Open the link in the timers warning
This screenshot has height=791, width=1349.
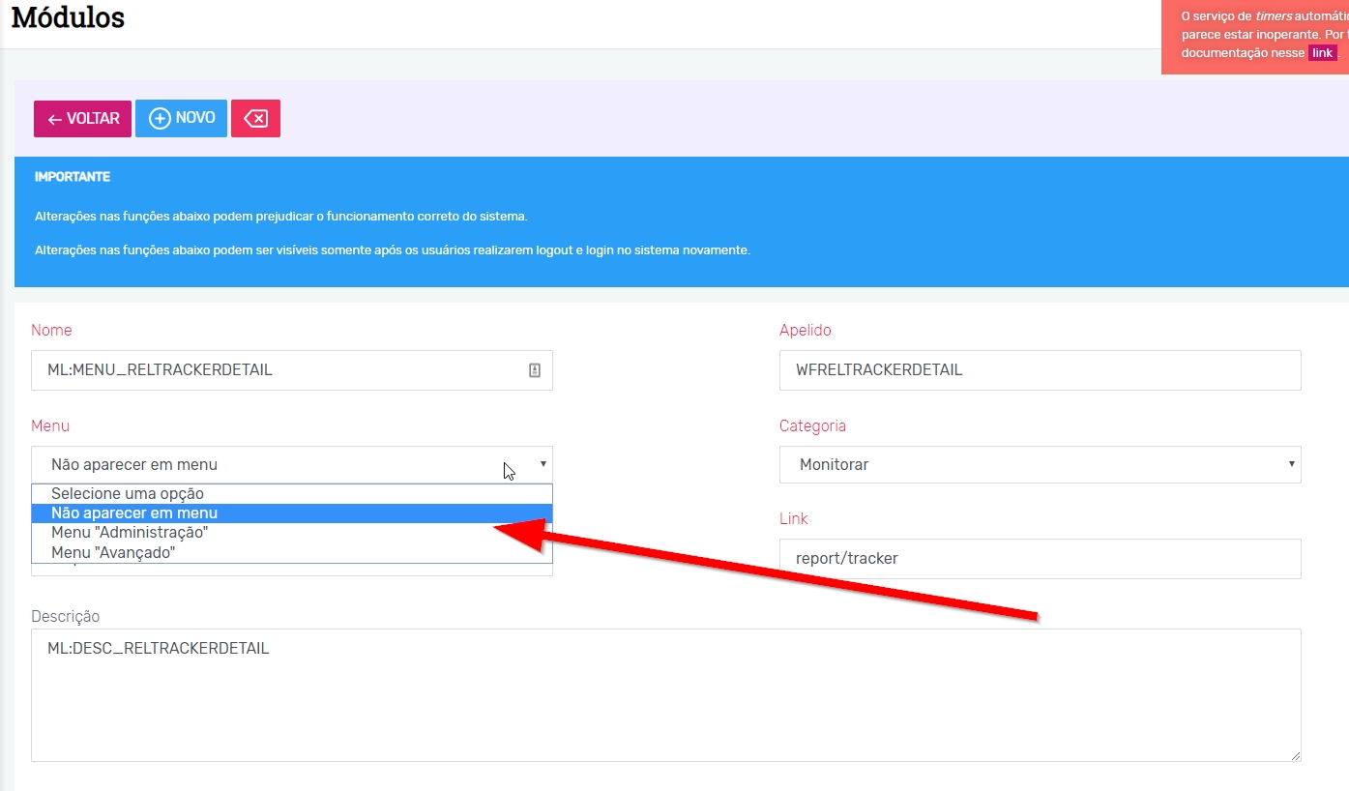pos(1322,53)
